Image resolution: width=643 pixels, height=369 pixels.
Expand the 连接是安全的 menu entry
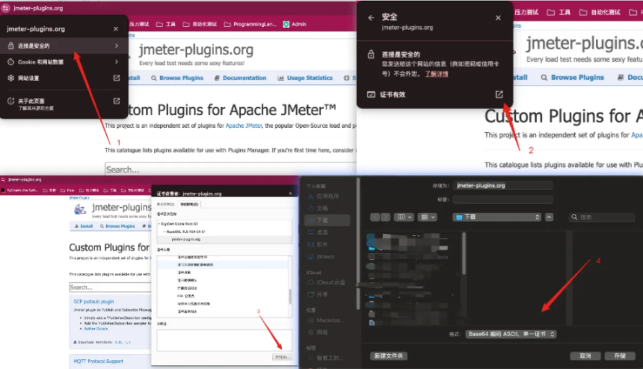(116, 46)
